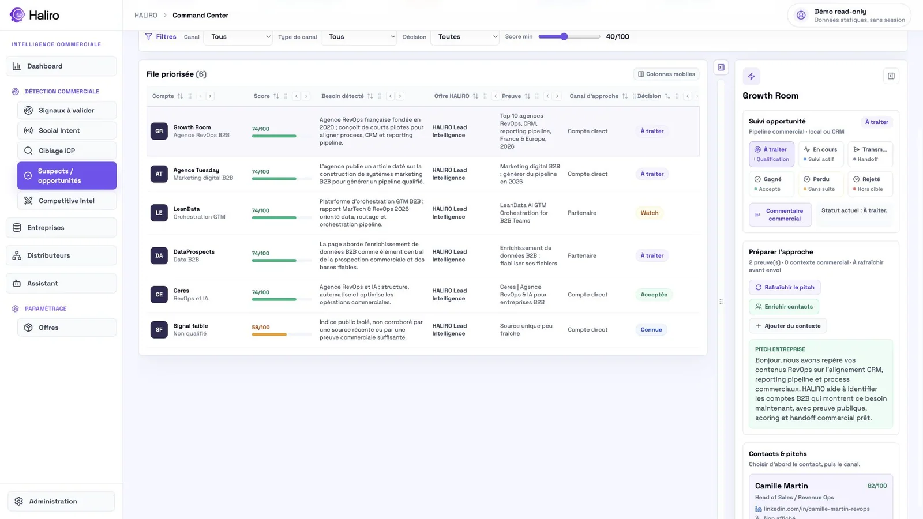Move Besoin détecté column right arrow

tap(400, 96)
